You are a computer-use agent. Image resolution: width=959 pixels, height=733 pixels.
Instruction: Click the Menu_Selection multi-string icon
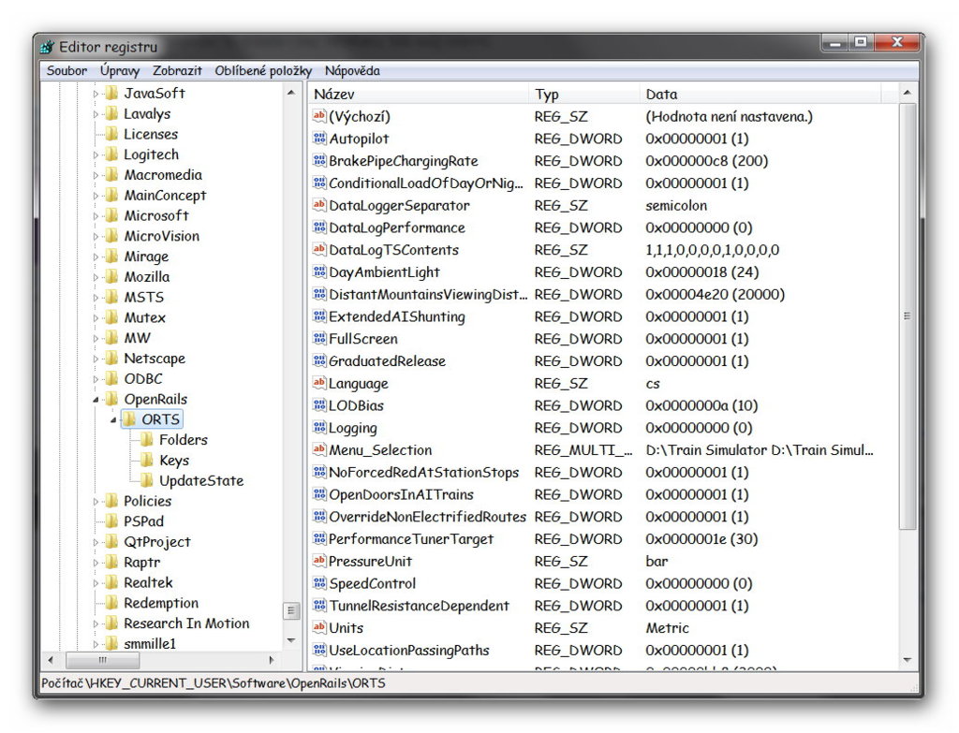[319, 450]
